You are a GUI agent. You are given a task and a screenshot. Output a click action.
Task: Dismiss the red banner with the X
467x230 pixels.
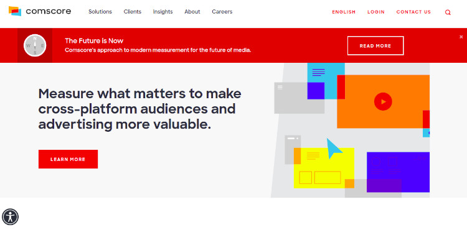[461, 37]
